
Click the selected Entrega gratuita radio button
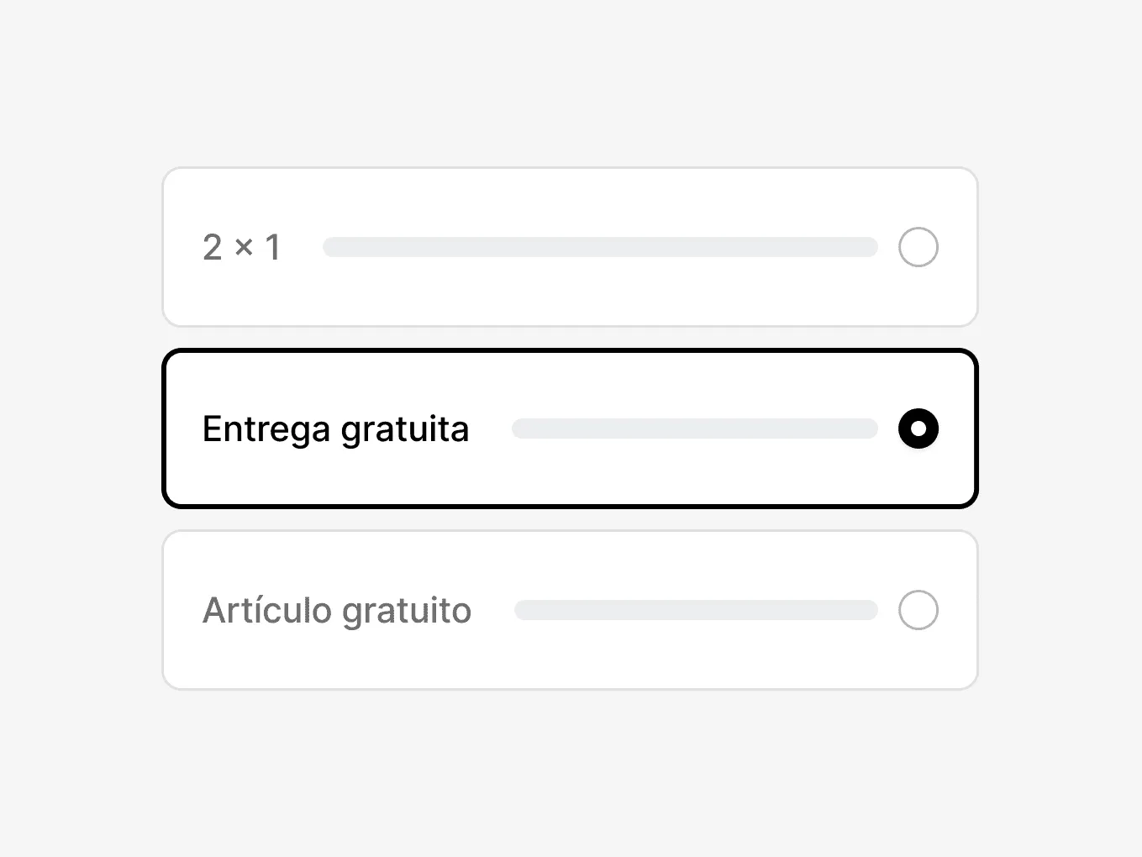pyautogui.click(x=918, y=428)
